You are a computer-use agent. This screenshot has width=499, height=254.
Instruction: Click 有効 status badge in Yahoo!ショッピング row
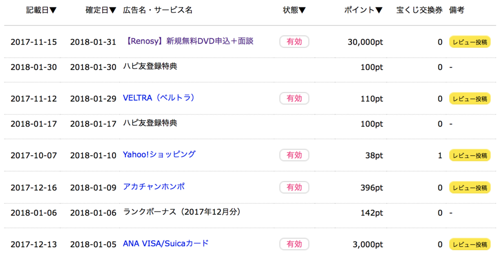point(294,155)
